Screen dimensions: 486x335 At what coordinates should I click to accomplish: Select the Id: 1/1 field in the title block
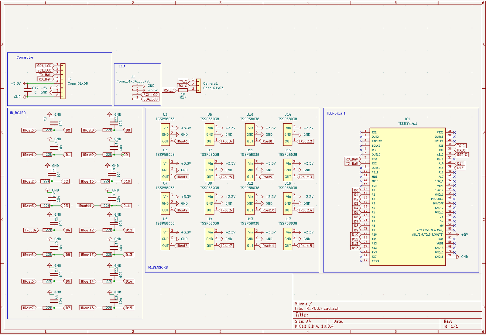pos(451,326)
